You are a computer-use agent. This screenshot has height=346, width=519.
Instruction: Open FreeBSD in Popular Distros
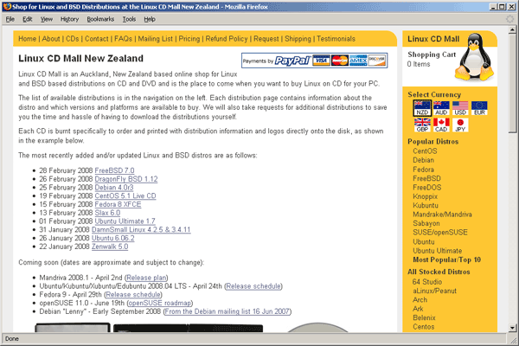[x=426, y=178]
